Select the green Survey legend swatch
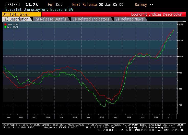 tap(5, 26)
